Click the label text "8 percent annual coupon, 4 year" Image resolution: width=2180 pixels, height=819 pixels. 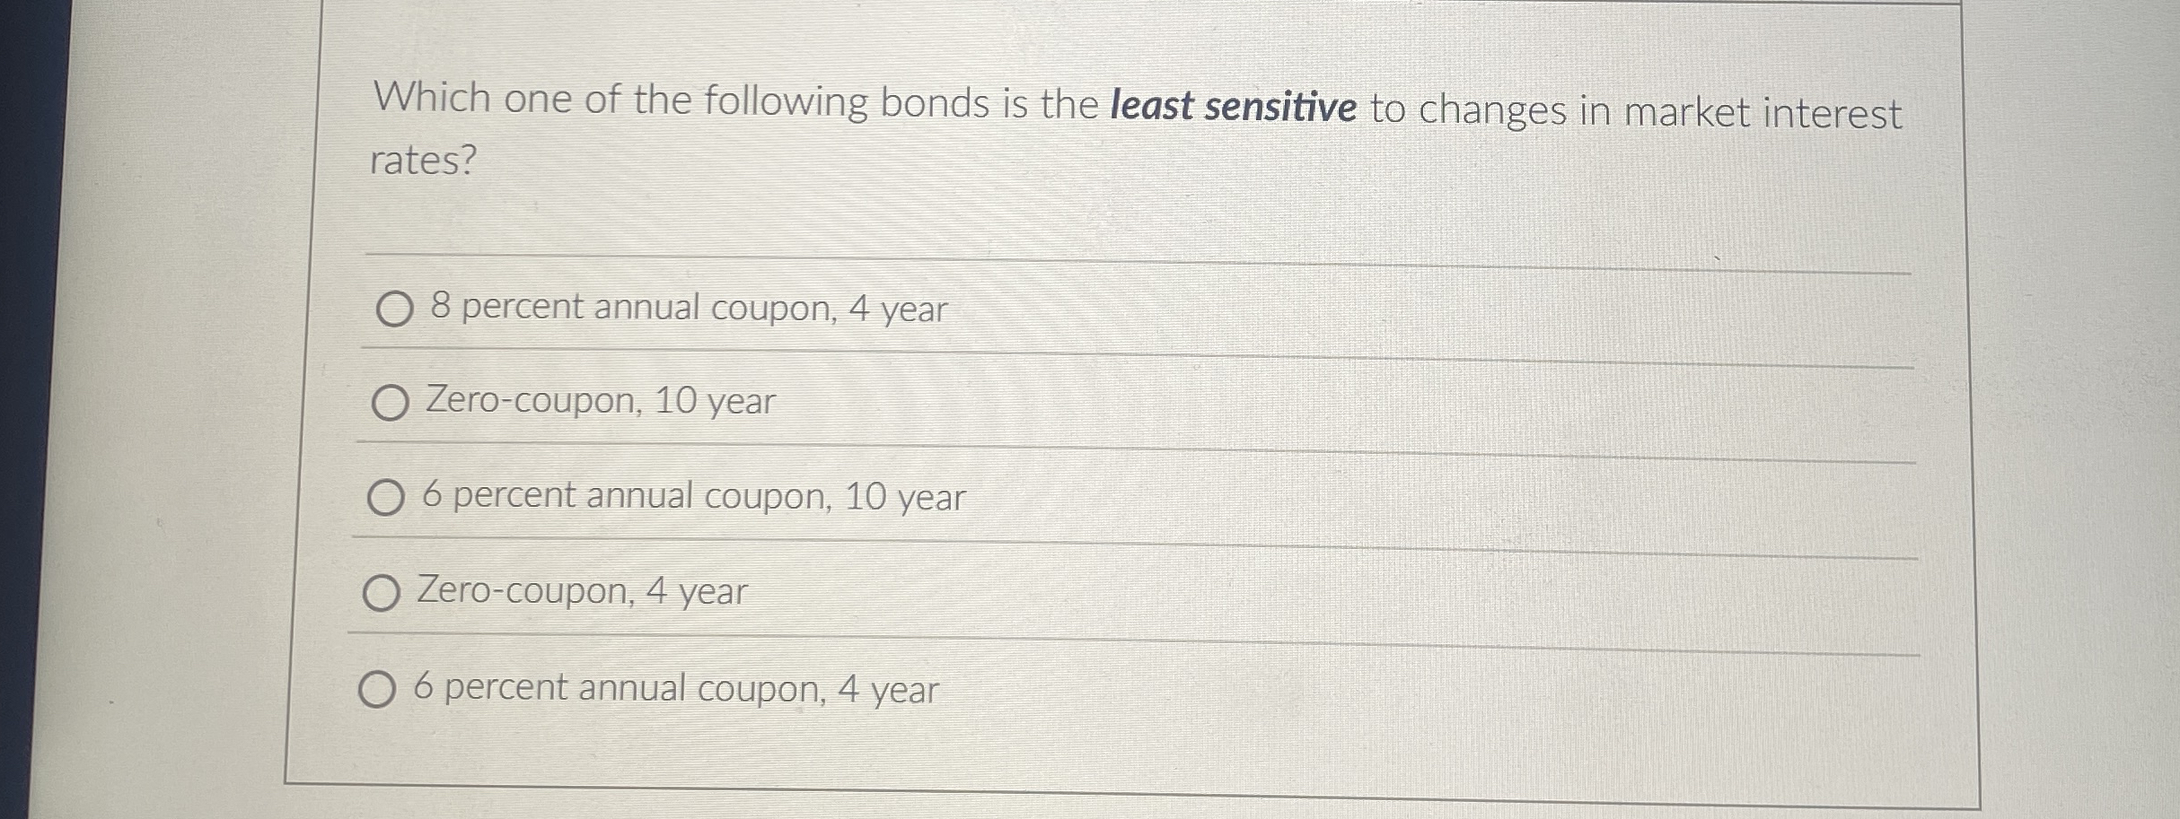tap(687, 309)
